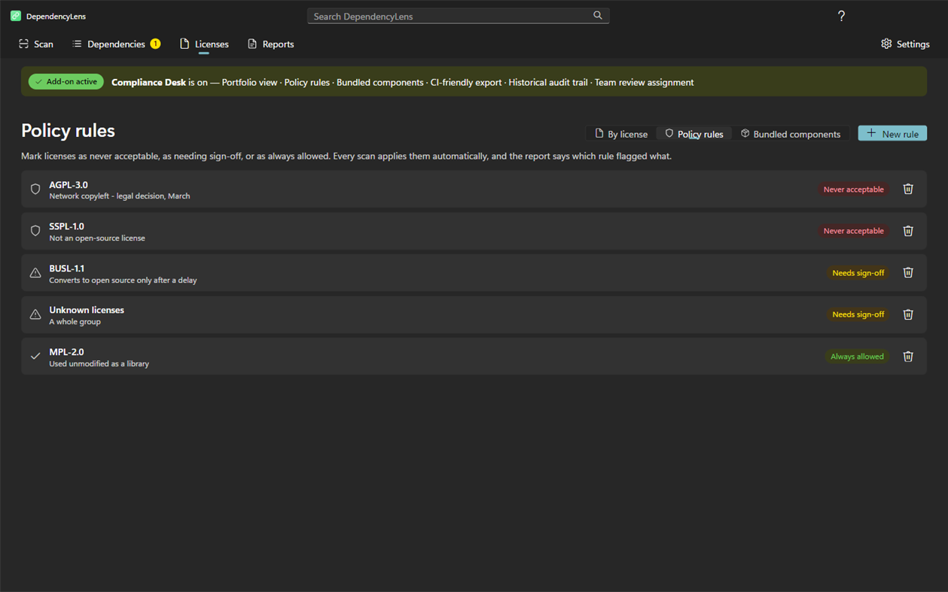Viewport: 948px width, 592px height.
Task: Click the DependencyLens app logo icon
Action: [x=16, y=16]
